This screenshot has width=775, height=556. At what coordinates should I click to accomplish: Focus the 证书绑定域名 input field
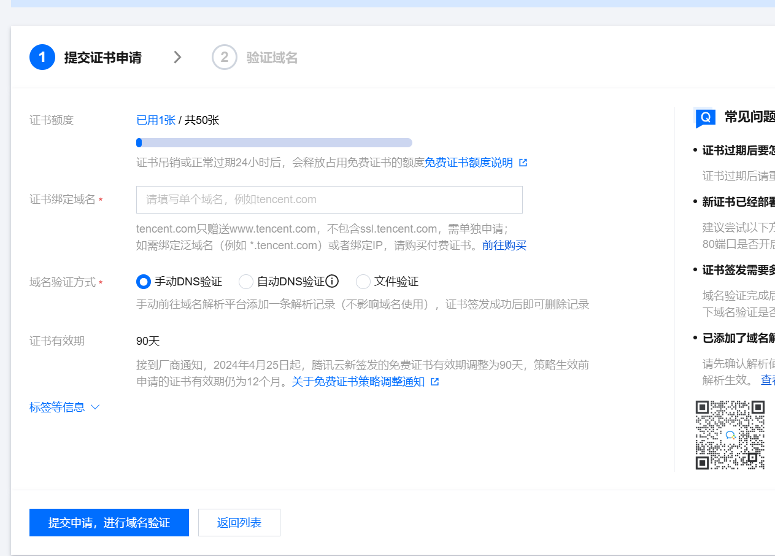click(330, 199)
